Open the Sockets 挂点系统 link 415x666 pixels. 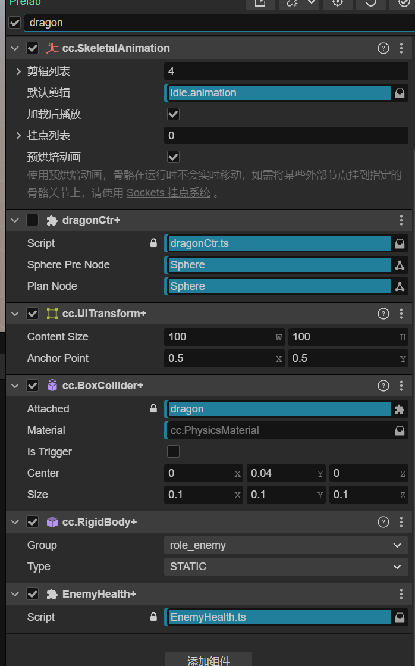click(168, 193)
